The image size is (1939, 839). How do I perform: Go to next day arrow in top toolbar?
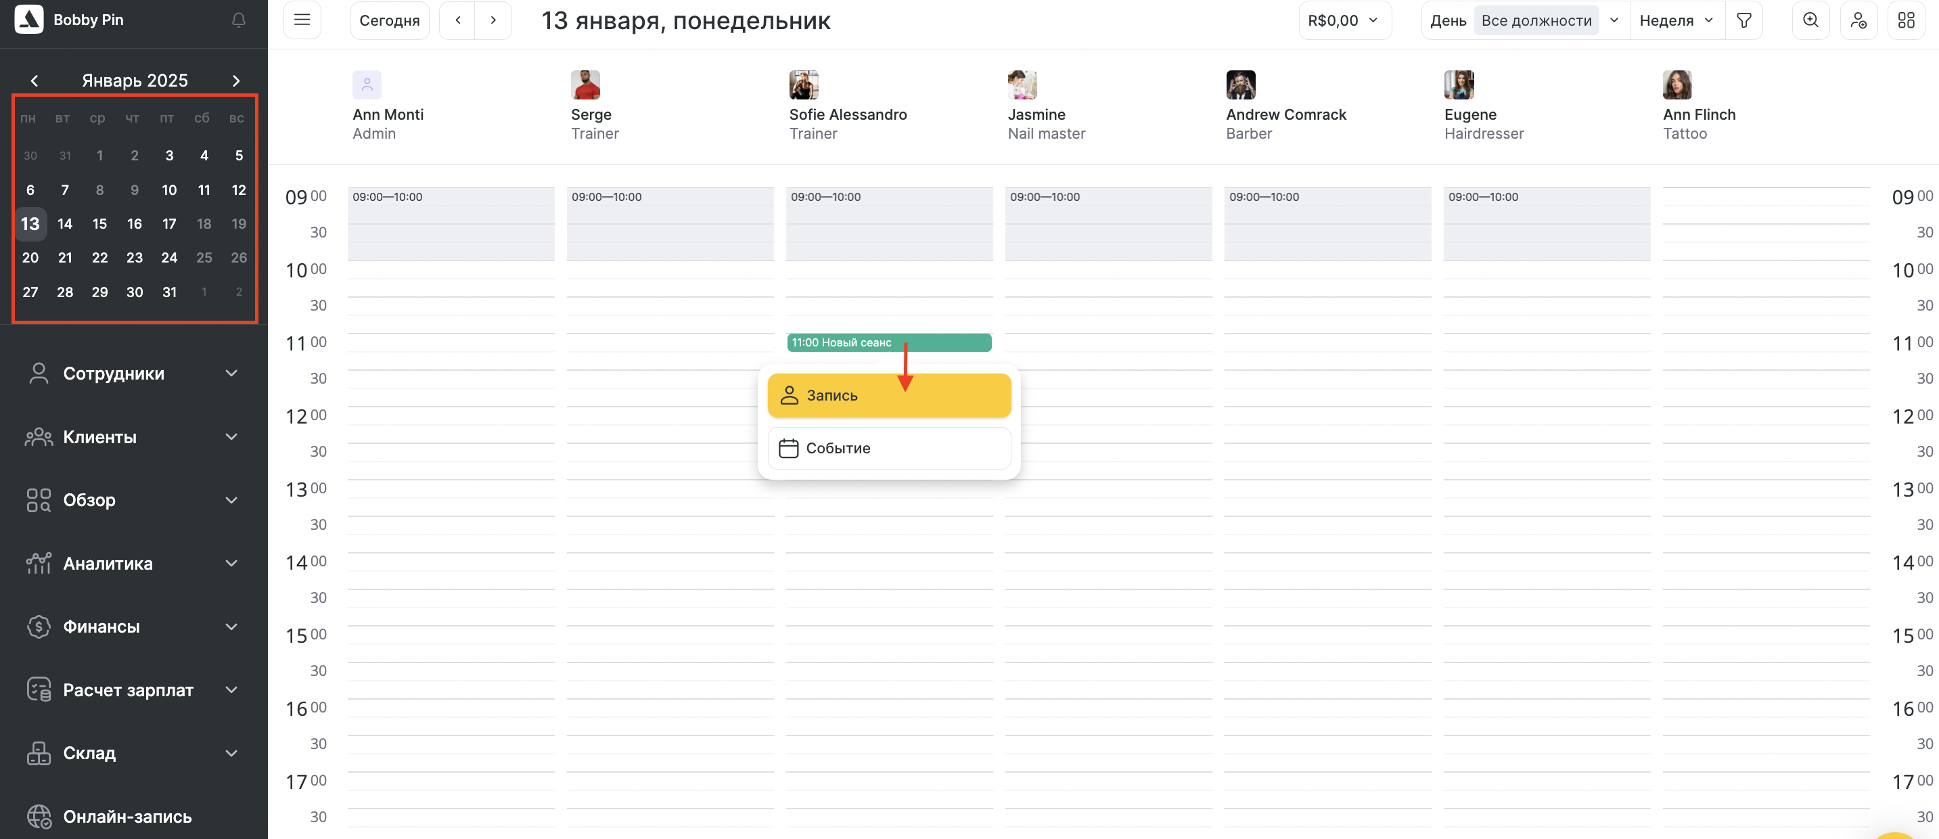[x=493, y=20]
